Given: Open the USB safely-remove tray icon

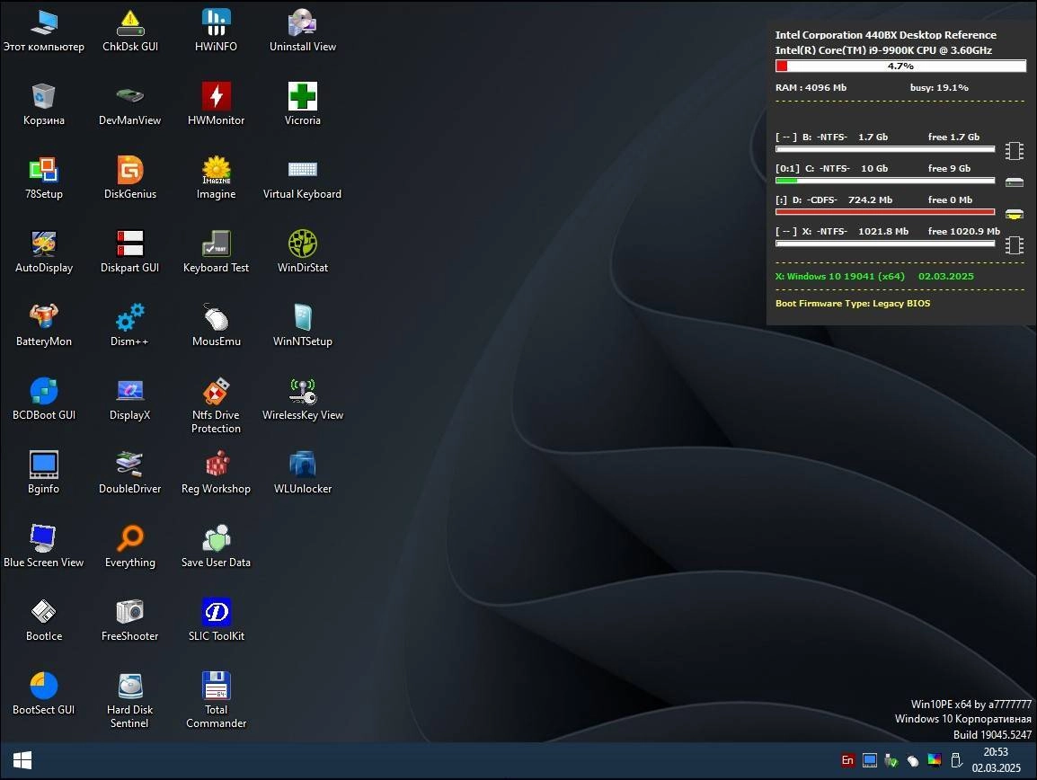Looking at the screenshot, I should (x=956, y=761).
